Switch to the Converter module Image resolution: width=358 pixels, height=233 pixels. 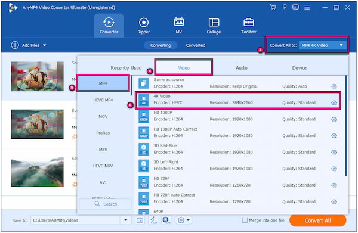tap(109, 25)
